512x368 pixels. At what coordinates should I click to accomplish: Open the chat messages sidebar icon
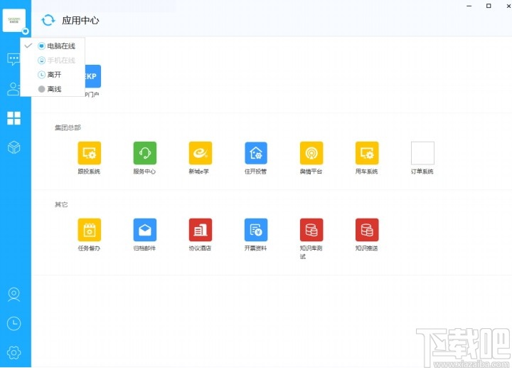[x=14, y=60]
